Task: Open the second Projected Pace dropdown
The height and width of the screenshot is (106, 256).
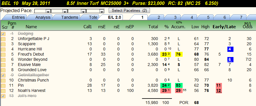Action: (65, 11)
